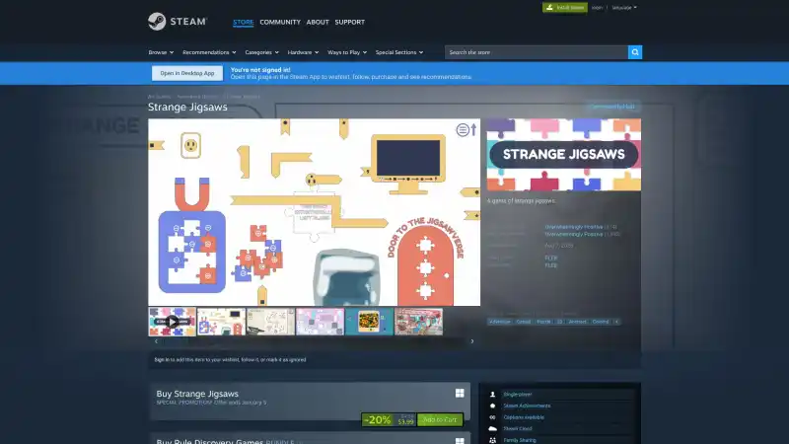Click the Casual tag
Viewport: 789px width, 444px height.
(x=524, y=322)
